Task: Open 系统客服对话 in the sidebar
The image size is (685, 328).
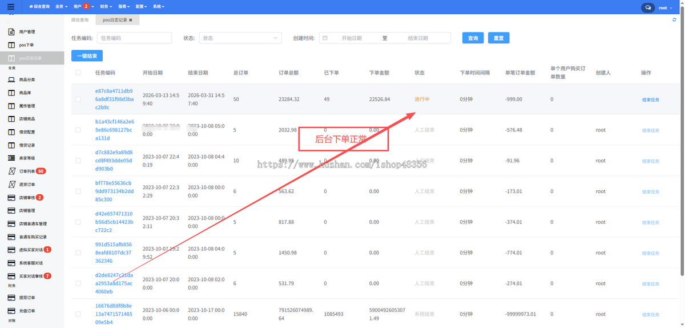Action: click(x=32, y=263)
